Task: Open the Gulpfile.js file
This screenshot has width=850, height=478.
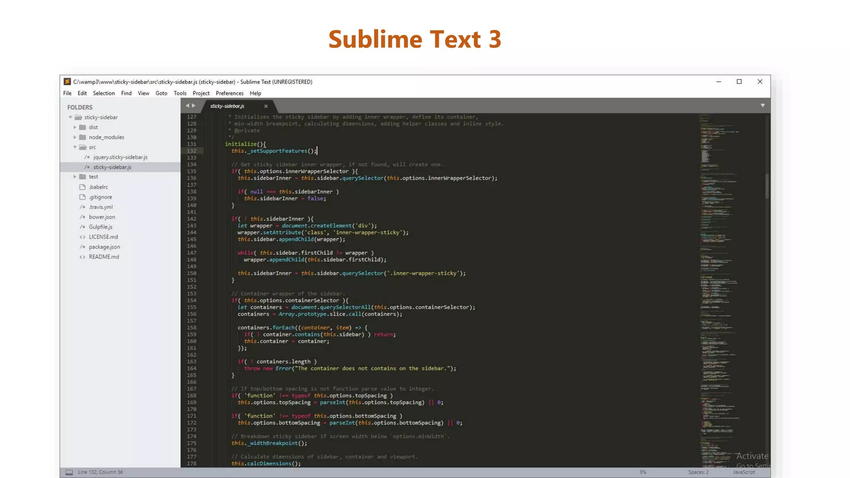Action: (x=100, y=227)
